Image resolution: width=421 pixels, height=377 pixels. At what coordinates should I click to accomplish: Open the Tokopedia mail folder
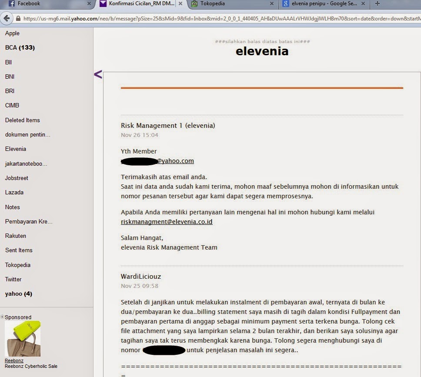tap(18, 265)
